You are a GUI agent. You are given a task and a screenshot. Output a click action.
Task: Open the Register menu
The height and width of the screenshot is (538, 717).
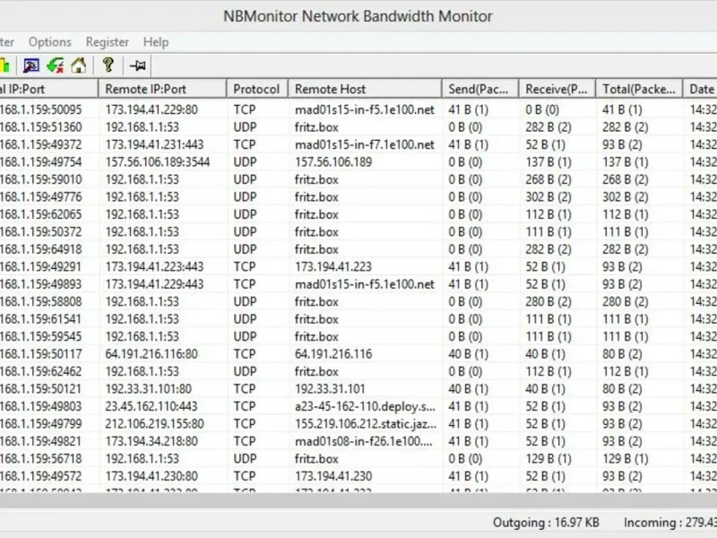pyautogui.click(x=107, y=42)
